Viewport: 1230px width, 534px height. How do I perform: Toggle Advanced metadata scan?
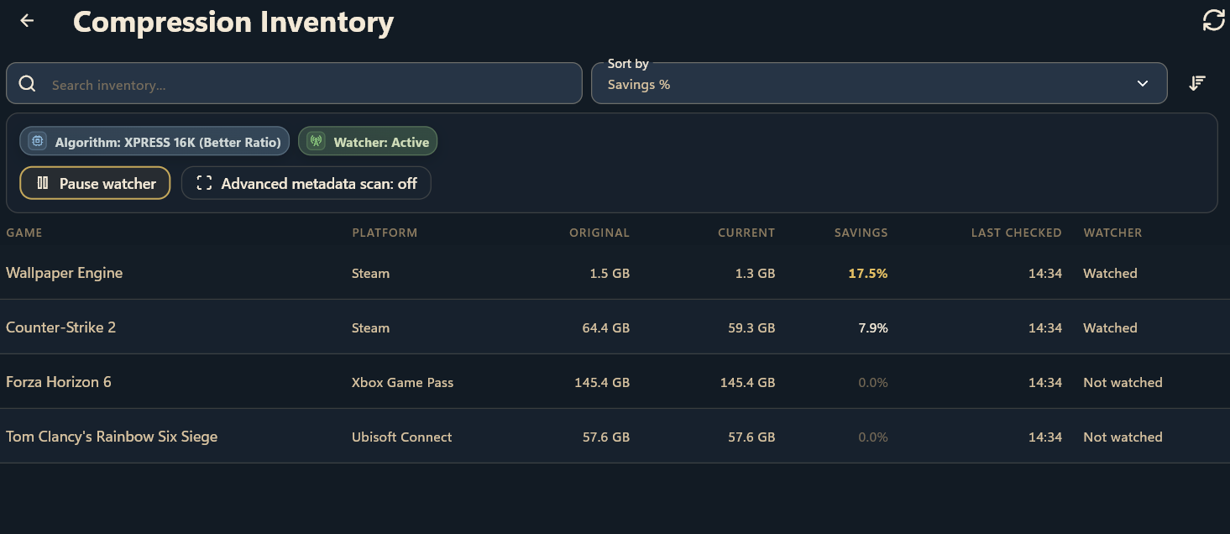coord(306,183)
